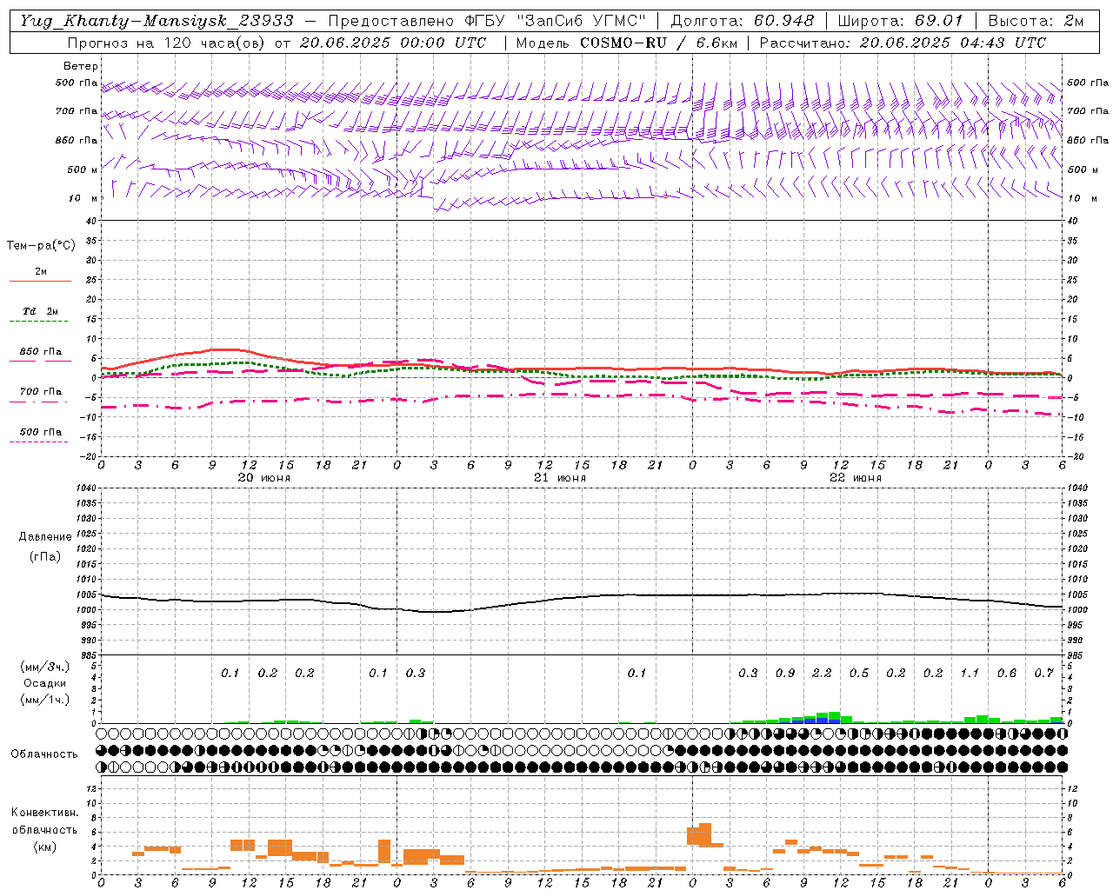Screen dimensions: 1113x890
Task: Click the Давление pressure panel label
Action: (x=45, y=537)
